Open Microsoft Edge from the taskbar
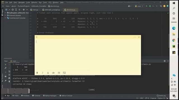Viewport: 179px width, 100px height. coord(174,28)
